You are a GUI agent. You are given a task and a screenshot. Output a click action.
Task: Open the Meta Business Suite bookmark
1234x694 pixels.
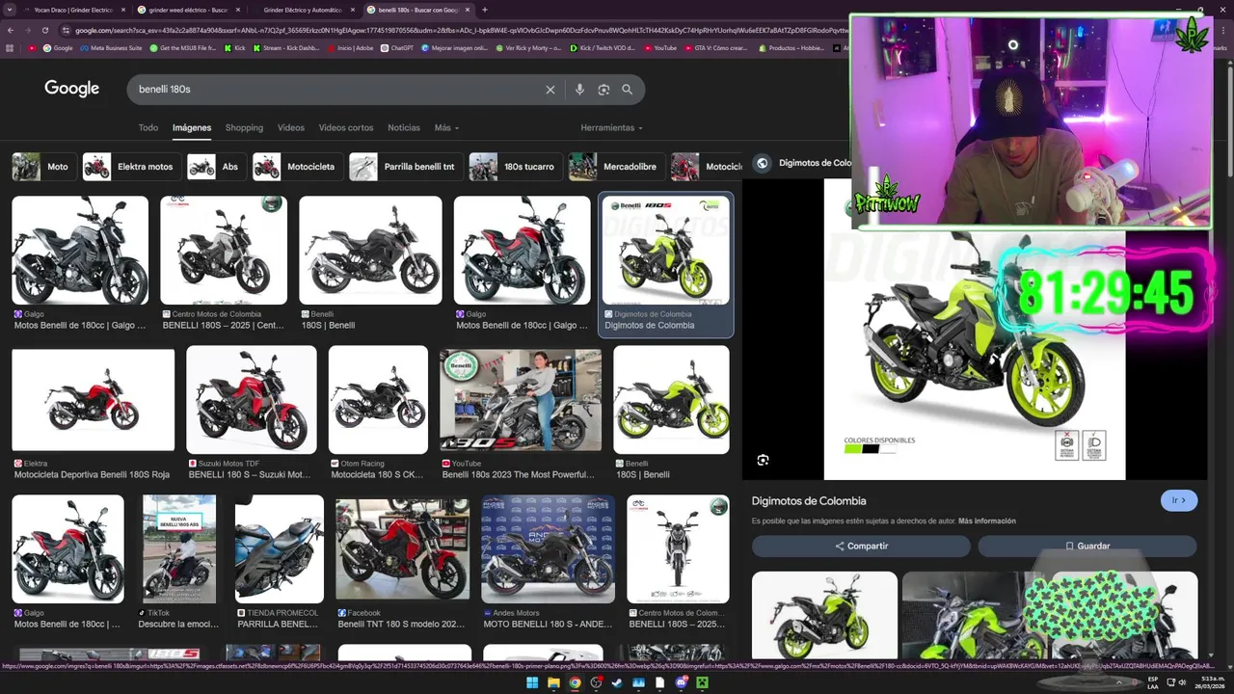point(111,47)
